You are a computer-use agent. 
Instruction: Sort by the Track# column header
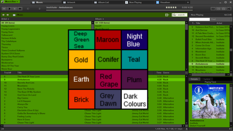(x=8, y=73)
